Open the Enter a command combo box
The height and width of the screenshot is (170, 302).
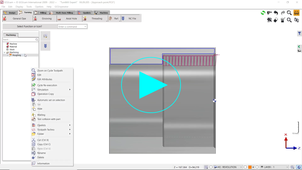pyautogui.click(x=72, y=27)
